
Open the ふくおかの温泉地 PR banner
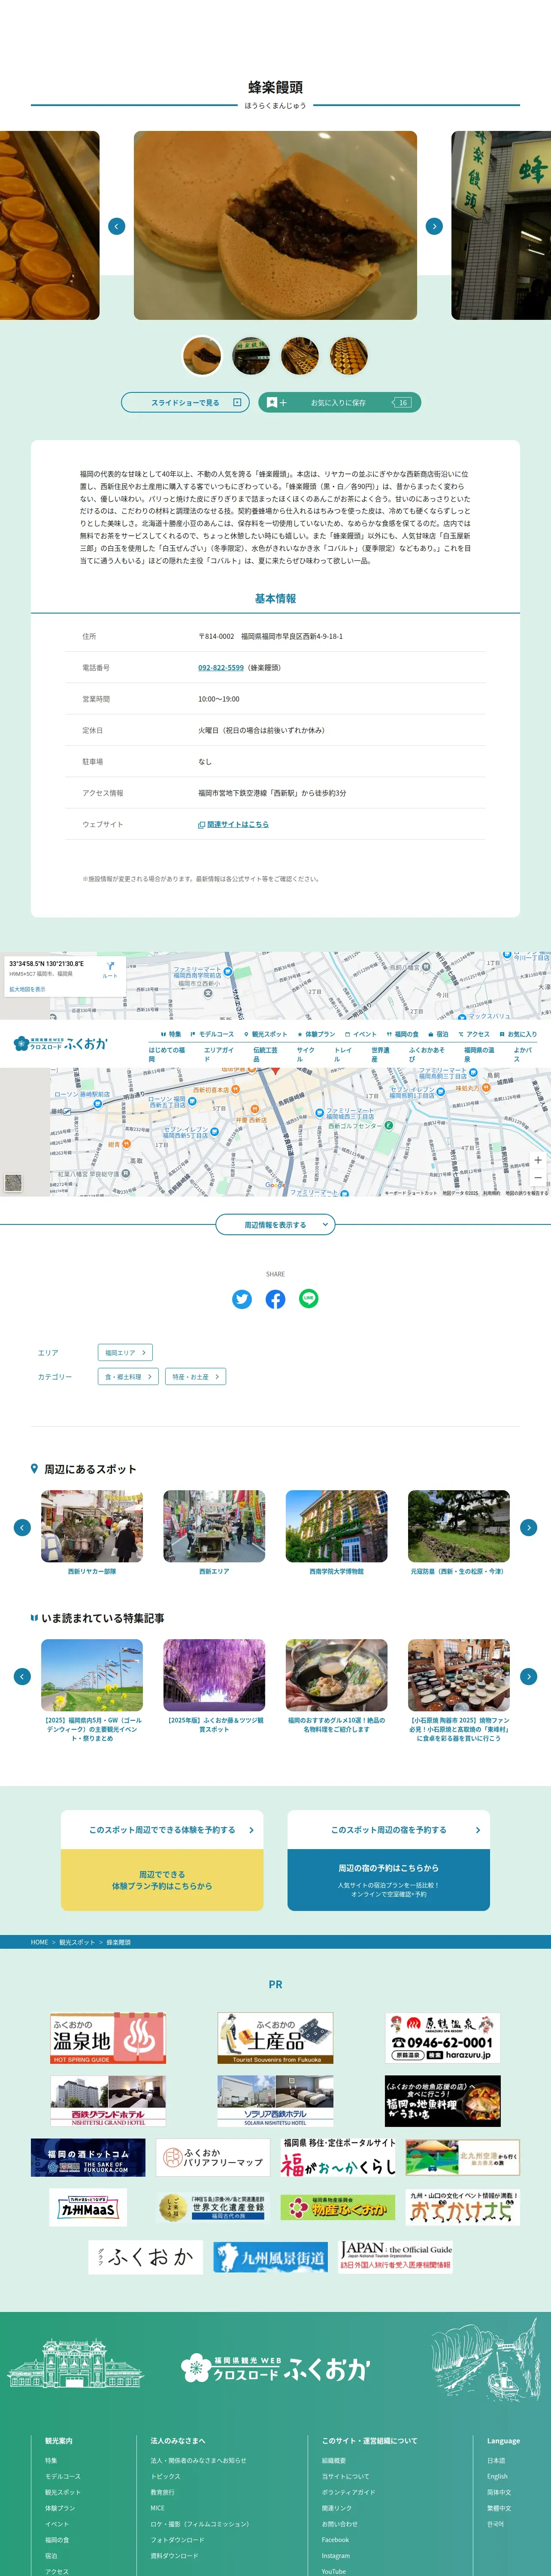tap(108, 2039)
